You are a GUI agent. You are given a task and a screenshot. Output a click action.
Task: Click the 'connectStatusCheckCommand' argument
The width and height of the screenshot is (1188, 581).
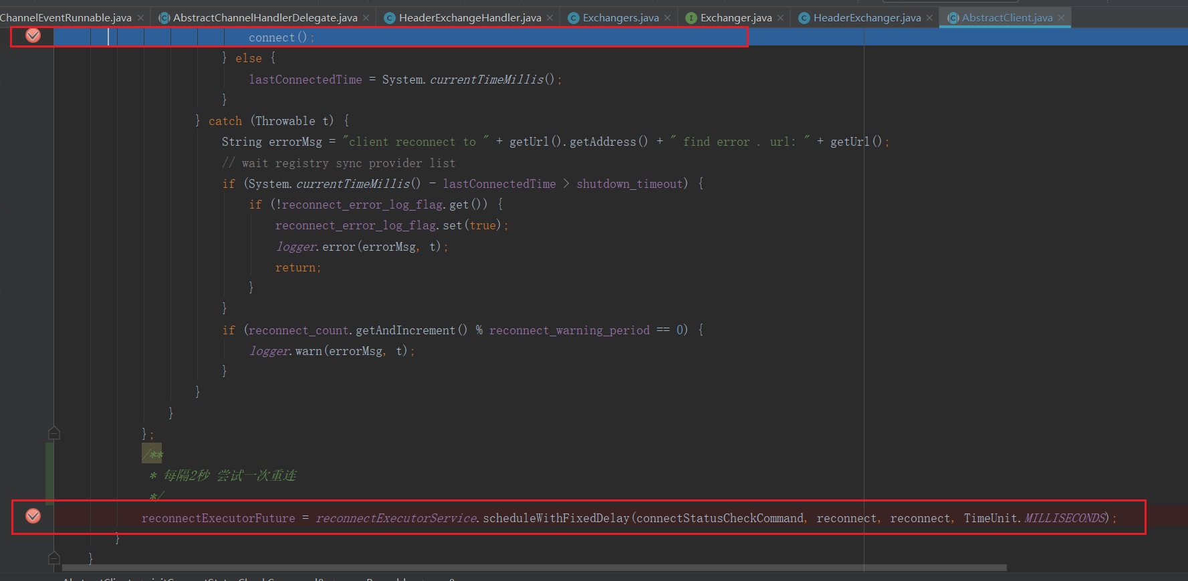click(x=720, y=518)
